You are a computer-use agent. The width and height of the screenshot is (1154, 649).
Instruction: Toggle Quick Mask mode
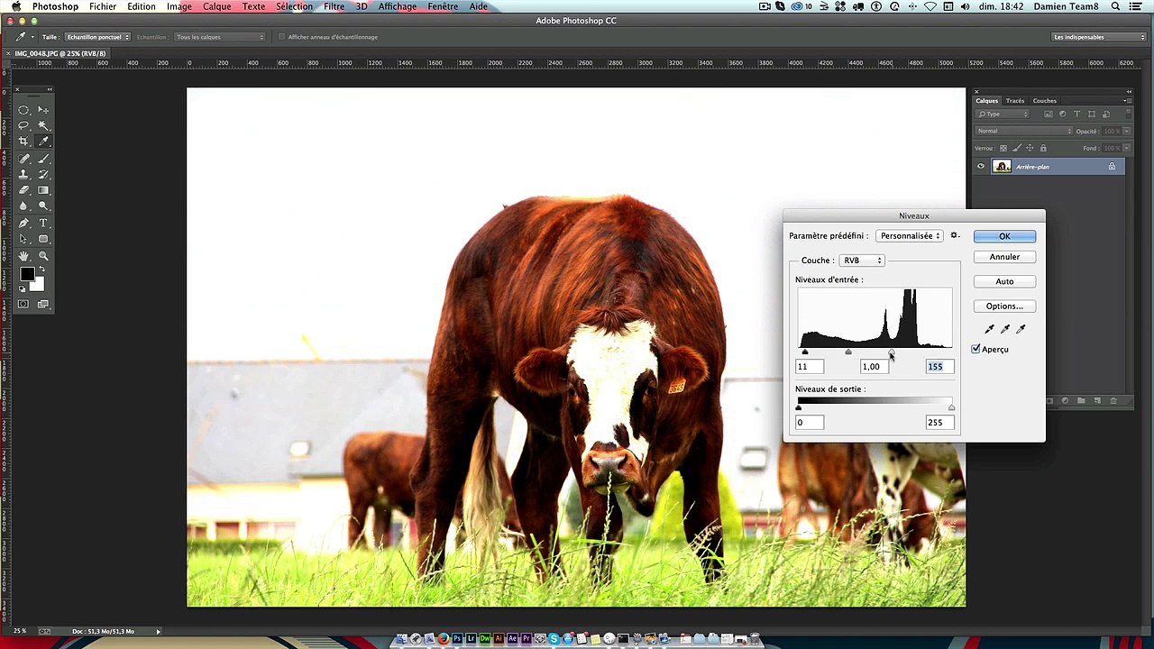coord(23,304)
